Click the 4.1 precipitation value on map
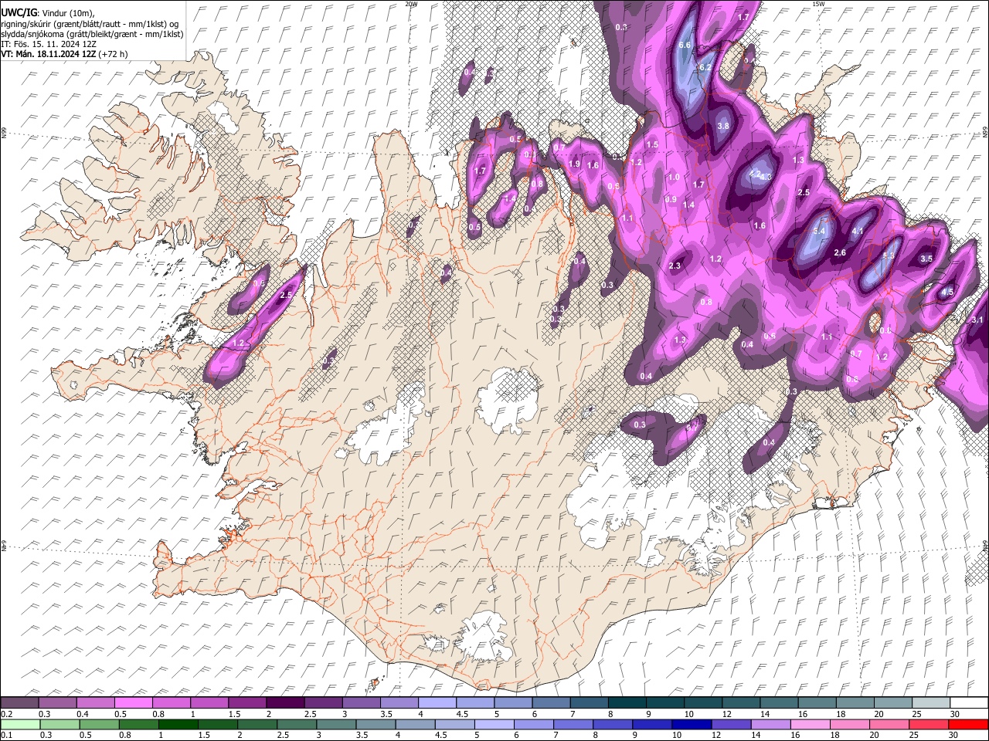Viewport: 989px width, 741px height. click(858, 231)
